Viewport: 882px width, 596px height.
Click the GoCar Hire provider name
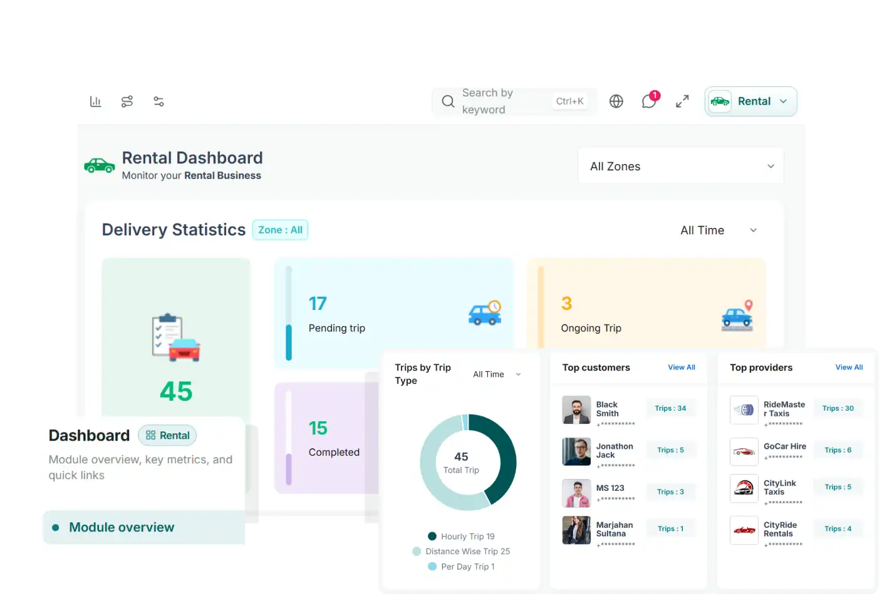coord(785,446)
